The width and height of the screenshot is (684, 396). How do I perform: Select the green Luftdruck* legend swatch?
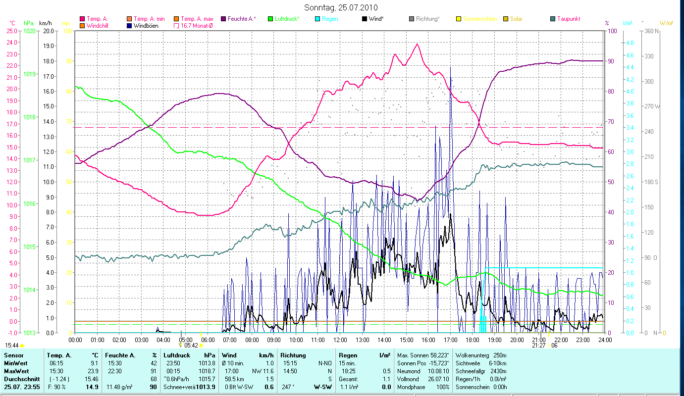pos(270,19)
